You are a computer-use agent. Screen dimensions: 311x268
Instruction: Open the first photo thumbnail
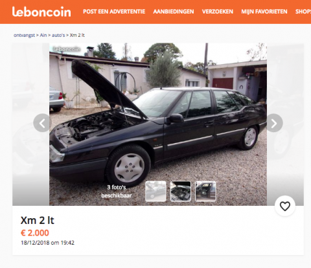155,191
